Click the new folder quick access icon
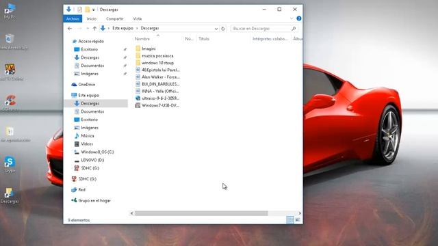This screenshot has width=438, height=246. click(x=88, y=10)
